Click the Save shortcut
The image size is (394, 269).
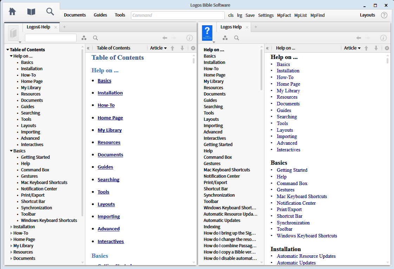tap(250, 15)
